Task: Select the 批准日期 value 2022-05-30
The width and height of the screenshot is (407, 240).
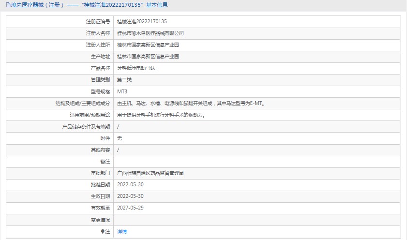Action: (130, 185)
